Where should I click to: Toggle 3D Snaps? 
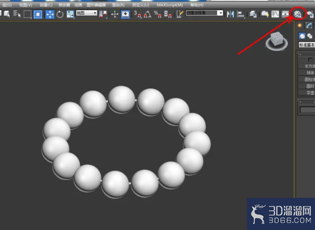point(138,14)
